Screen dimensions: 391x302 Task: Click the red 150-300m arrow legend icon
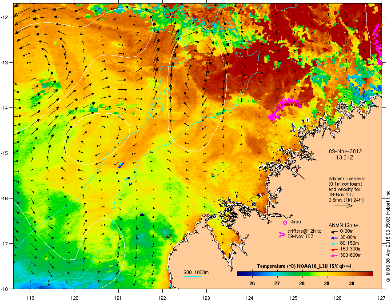click(335, 249)
